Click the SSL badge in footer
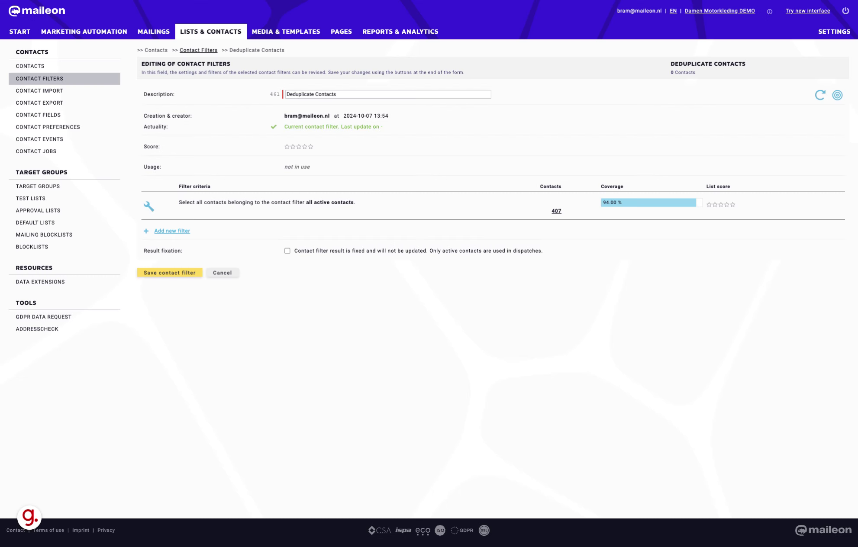This screenshot has height=547, width=858. 484,530
